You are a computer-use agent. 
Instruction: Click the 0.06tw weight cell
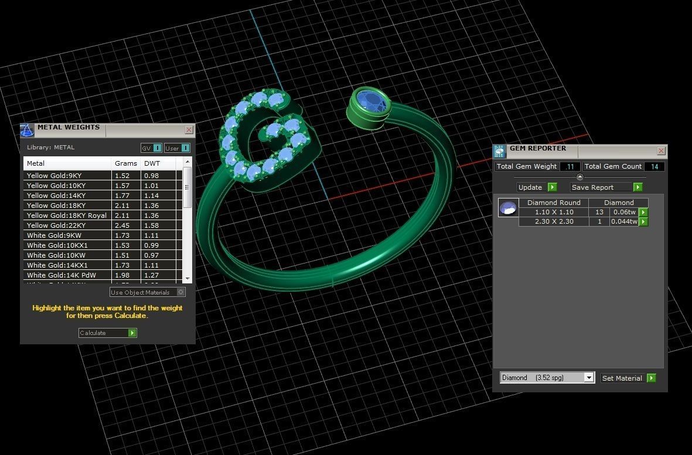coord(625,212)
